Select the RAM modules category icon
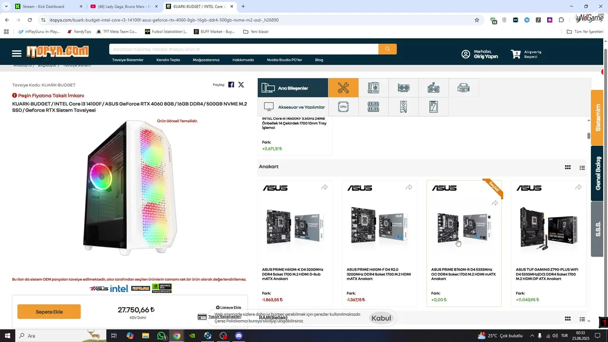The width and height of the screenshot is (608, 342). pyautogui.click(x=373, y=107)
